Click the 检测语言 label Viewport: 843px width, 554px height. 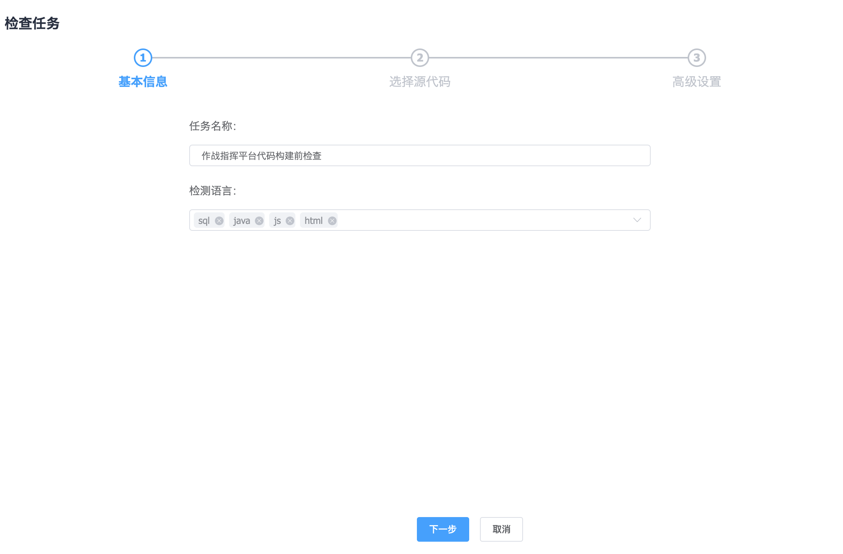(213, 190)
